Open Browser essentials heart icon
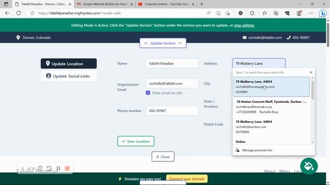 287,13
